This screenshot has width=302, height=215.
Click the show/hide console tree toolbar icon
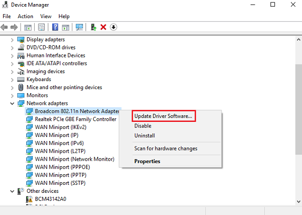(x=28, y=27)
